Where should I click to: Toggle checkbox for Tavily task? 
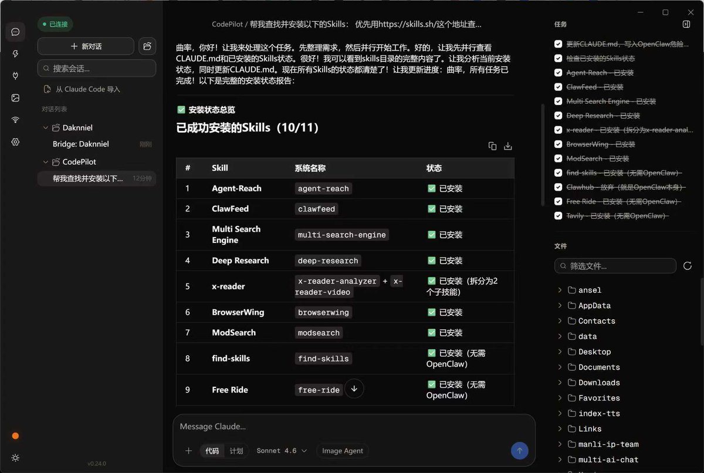(x=559, y=215)
